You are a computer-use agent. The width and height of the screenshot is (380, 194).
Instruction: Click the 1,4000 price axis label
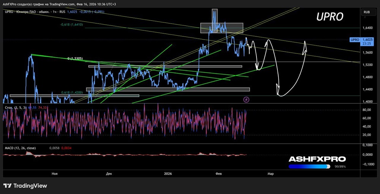[367, 102]
